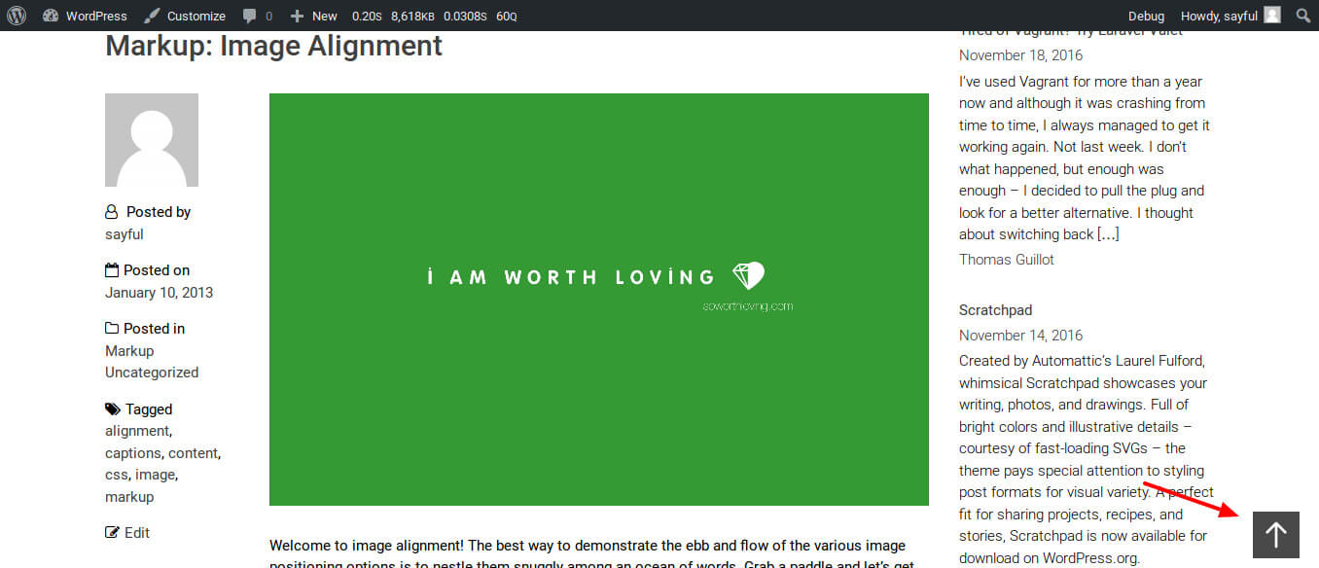Click the Posted in folder icon

(x=112, y=329)
